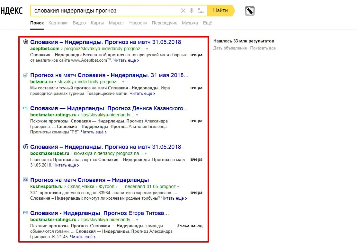Viewport: 358px width, 244px height.
Task: Click РБ favicon of Казанского result
Action: (26, 108)
